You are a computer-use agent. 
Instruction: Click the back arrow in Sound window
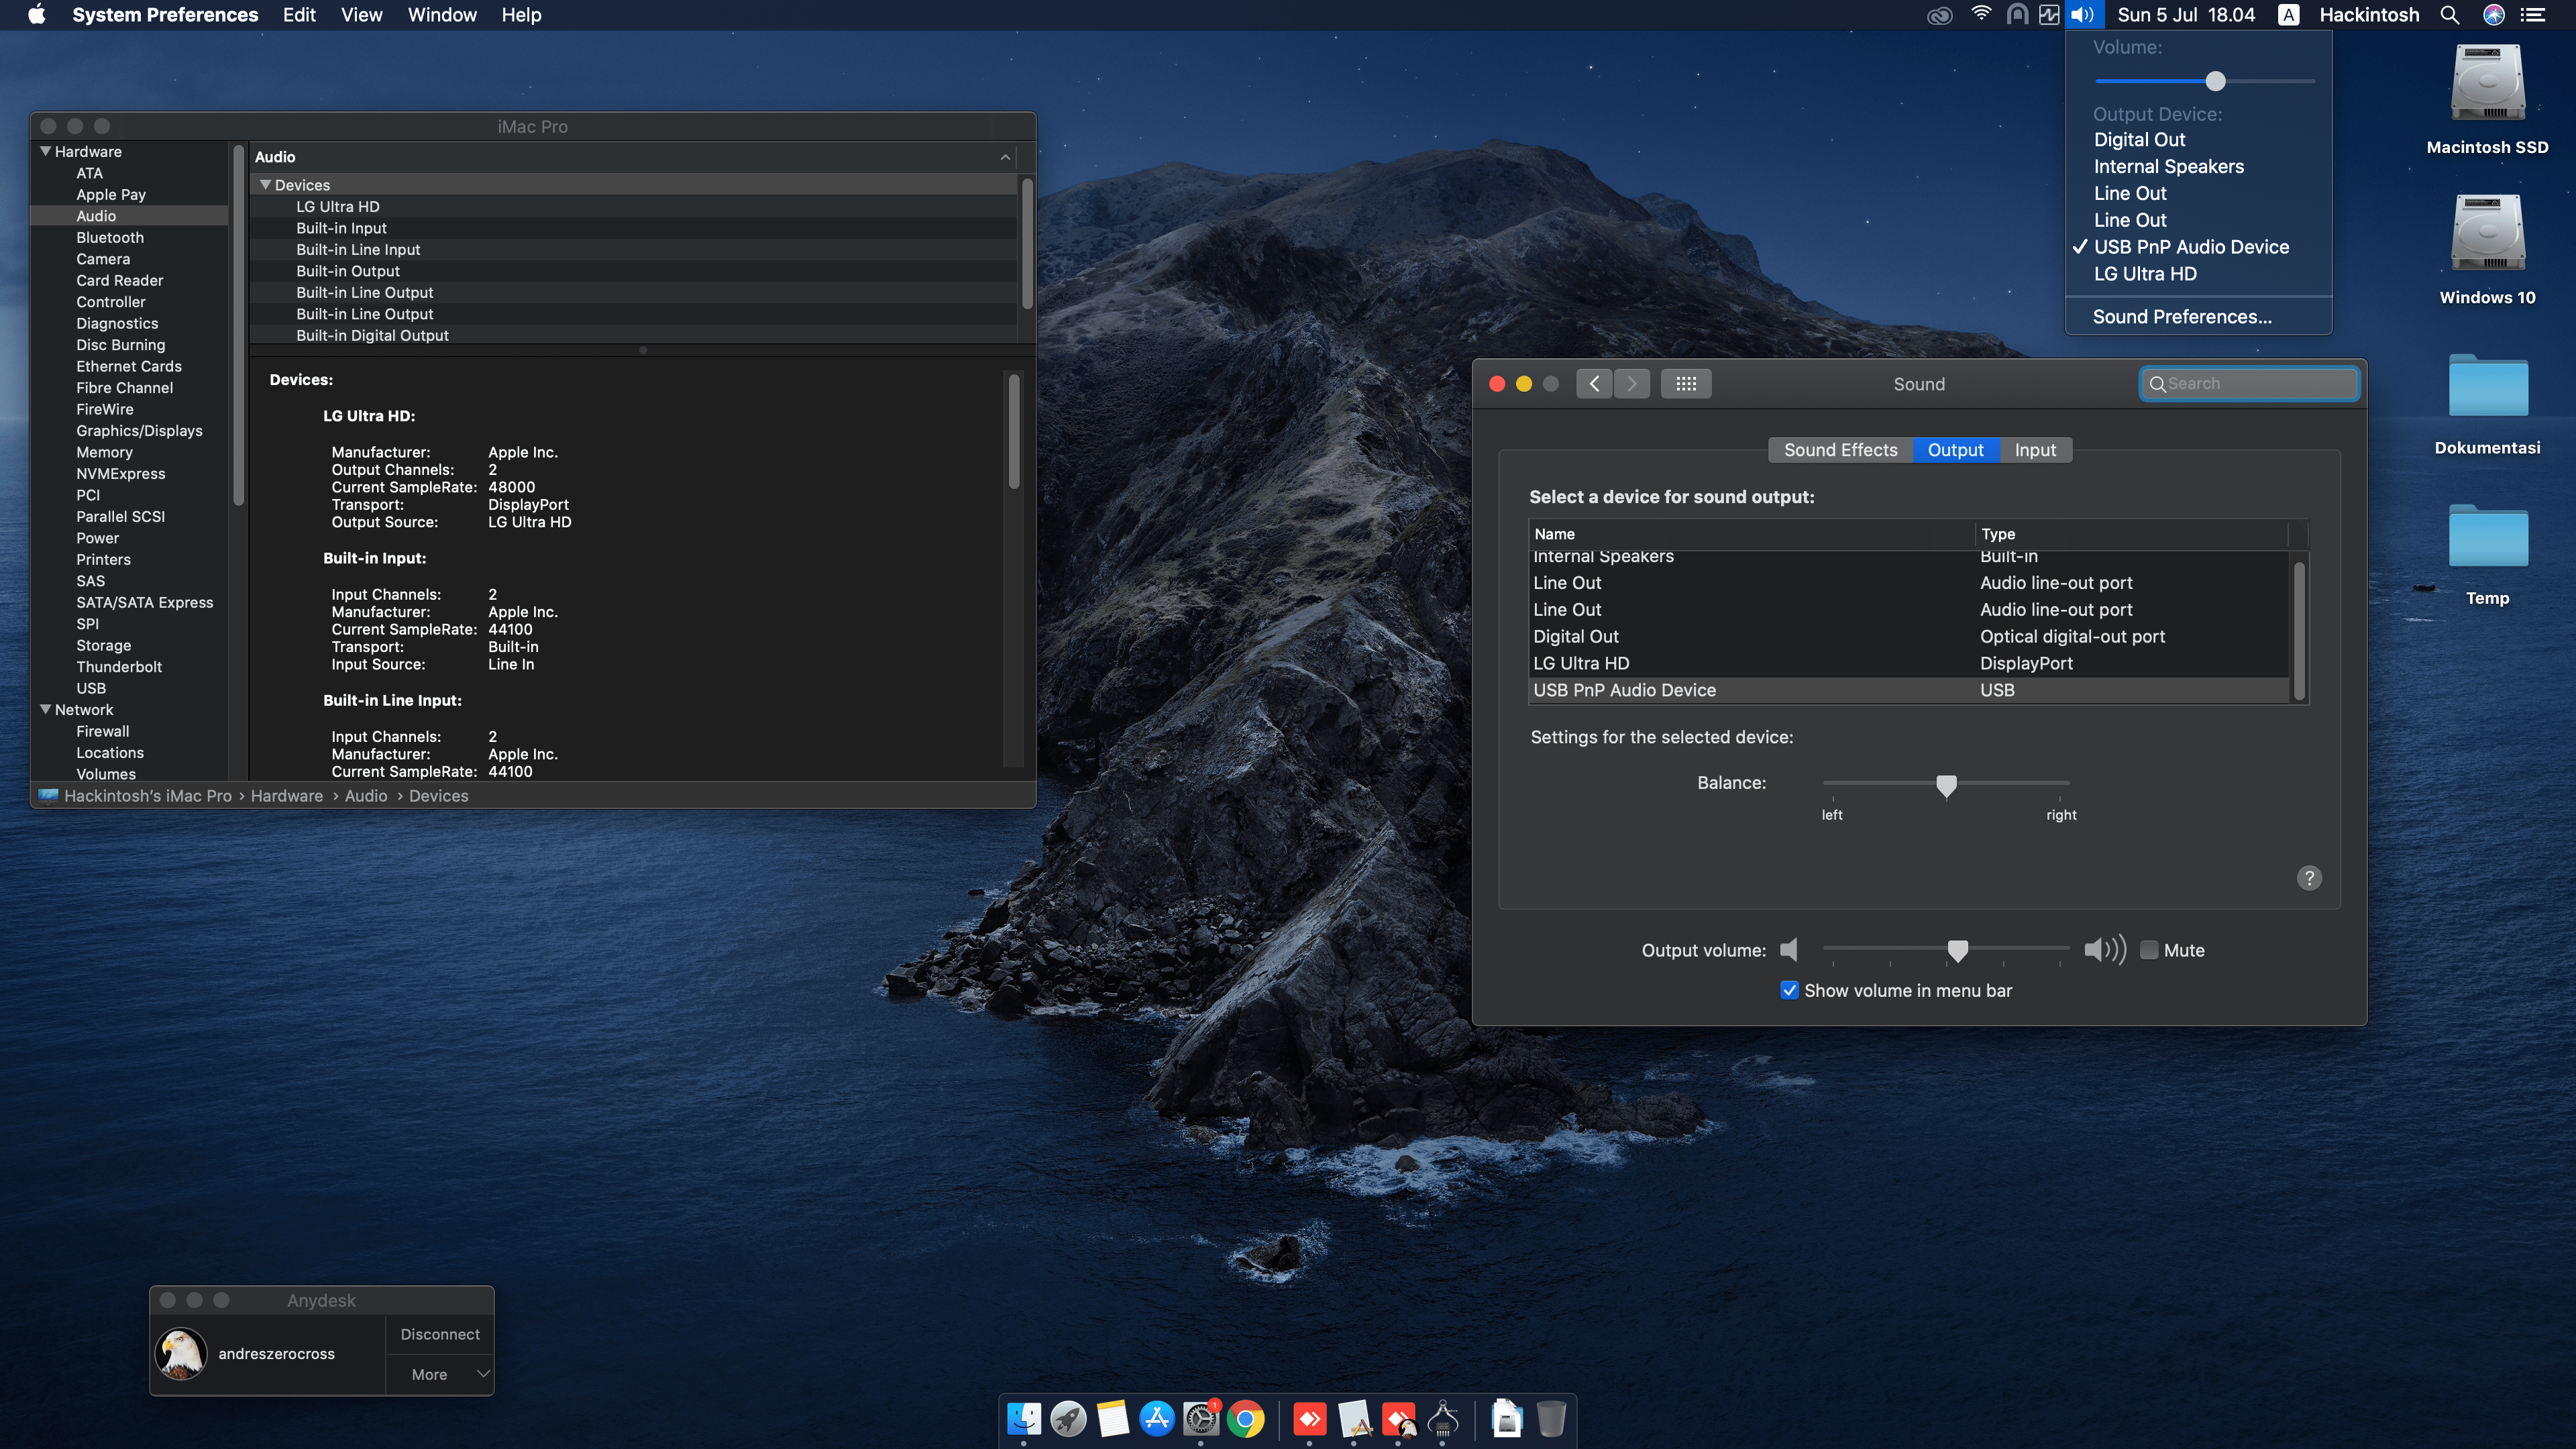tap(1594, 384)
